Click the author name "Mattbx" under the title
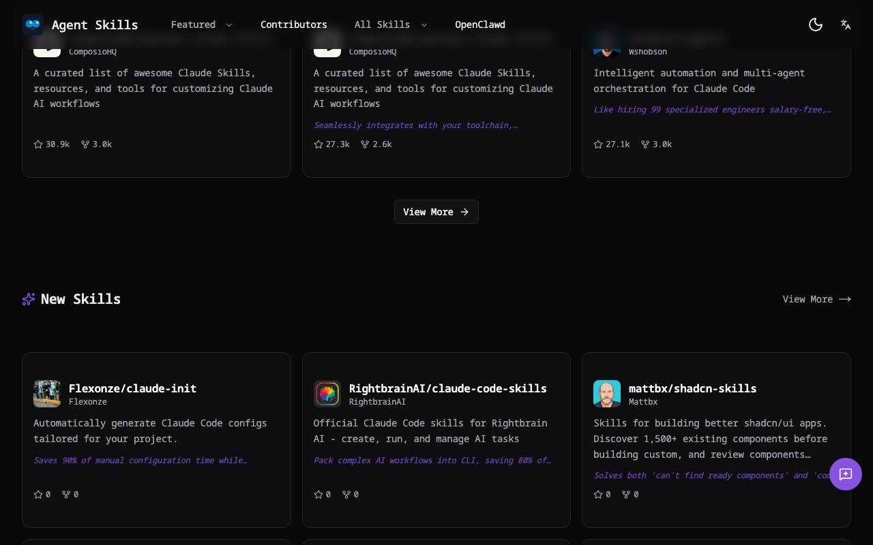Image resolution: width=873 pixels, height=545 pixels. pyautogui.click(x=643, y=402)
